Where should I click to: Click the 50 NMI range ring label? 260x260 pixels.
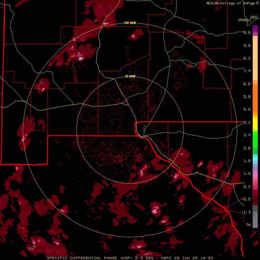pyautogui.click(x=130, y=76)
